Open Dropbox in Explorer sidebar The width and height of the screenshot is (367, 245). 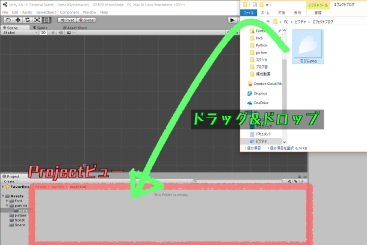pos(258,93)
